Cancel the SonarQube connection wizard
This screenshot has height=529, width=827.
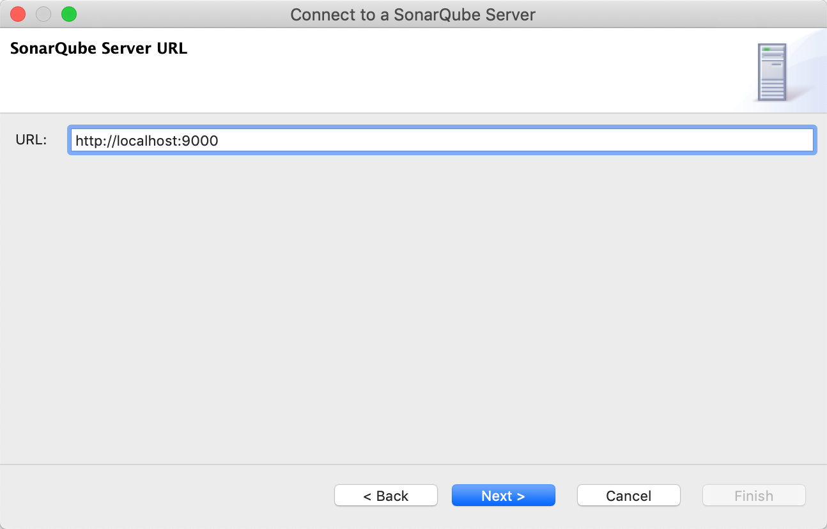[628, 495]
